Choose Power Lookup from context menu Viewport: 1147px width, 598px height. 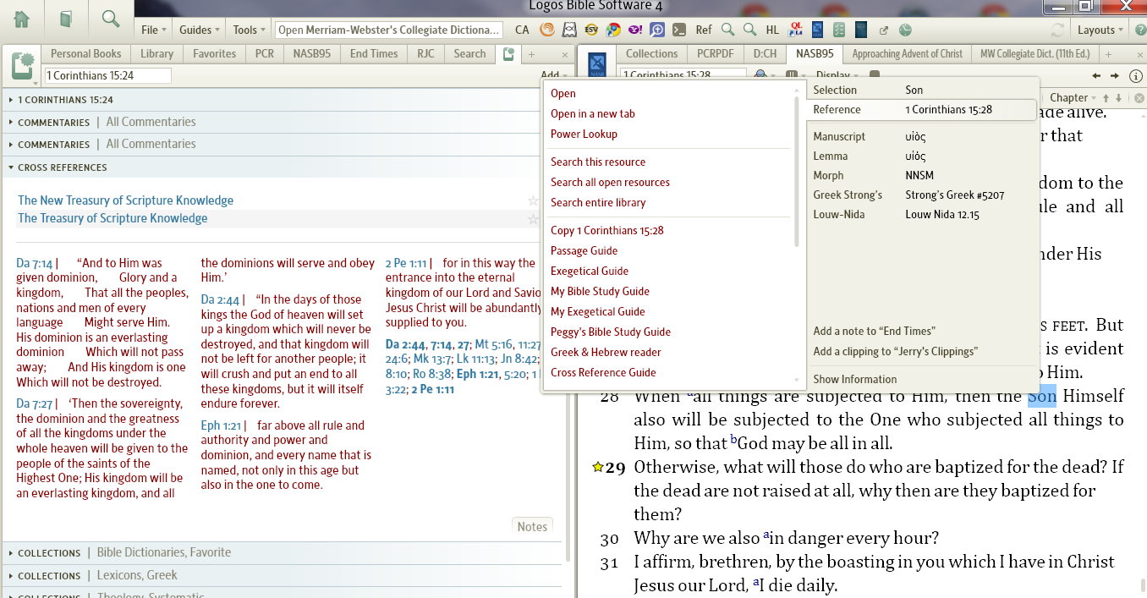(584, 134)
